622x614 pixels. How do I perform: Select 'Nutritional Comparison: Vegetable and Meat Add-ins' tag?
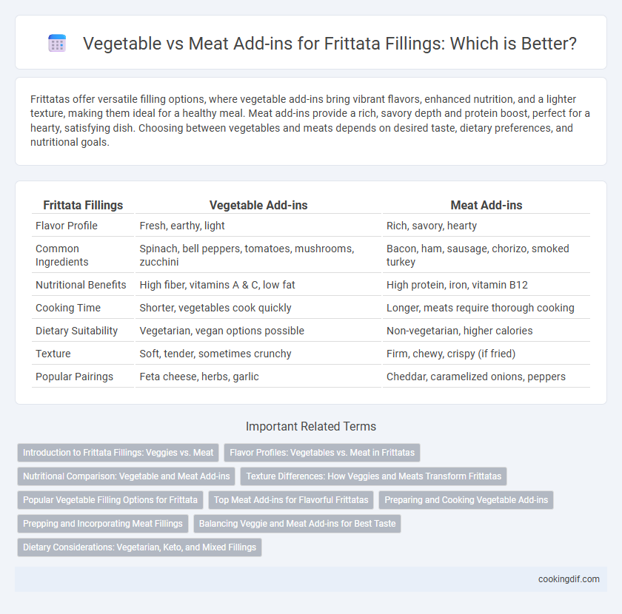click(x=126, y=476)
